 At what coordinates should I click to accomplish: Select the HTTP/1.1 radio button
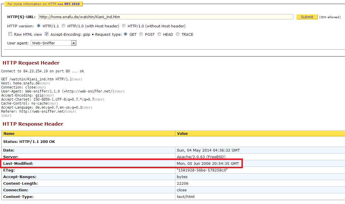coord(39,26)
